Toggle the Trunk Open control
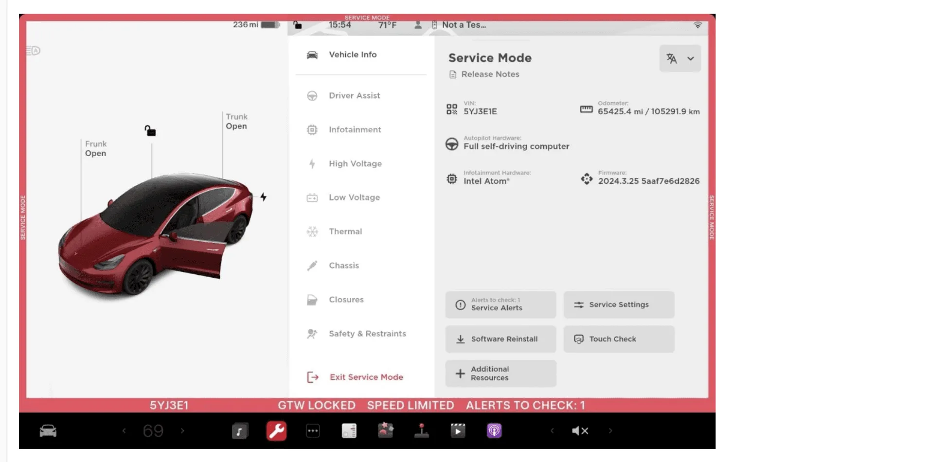 click(236, 121)
